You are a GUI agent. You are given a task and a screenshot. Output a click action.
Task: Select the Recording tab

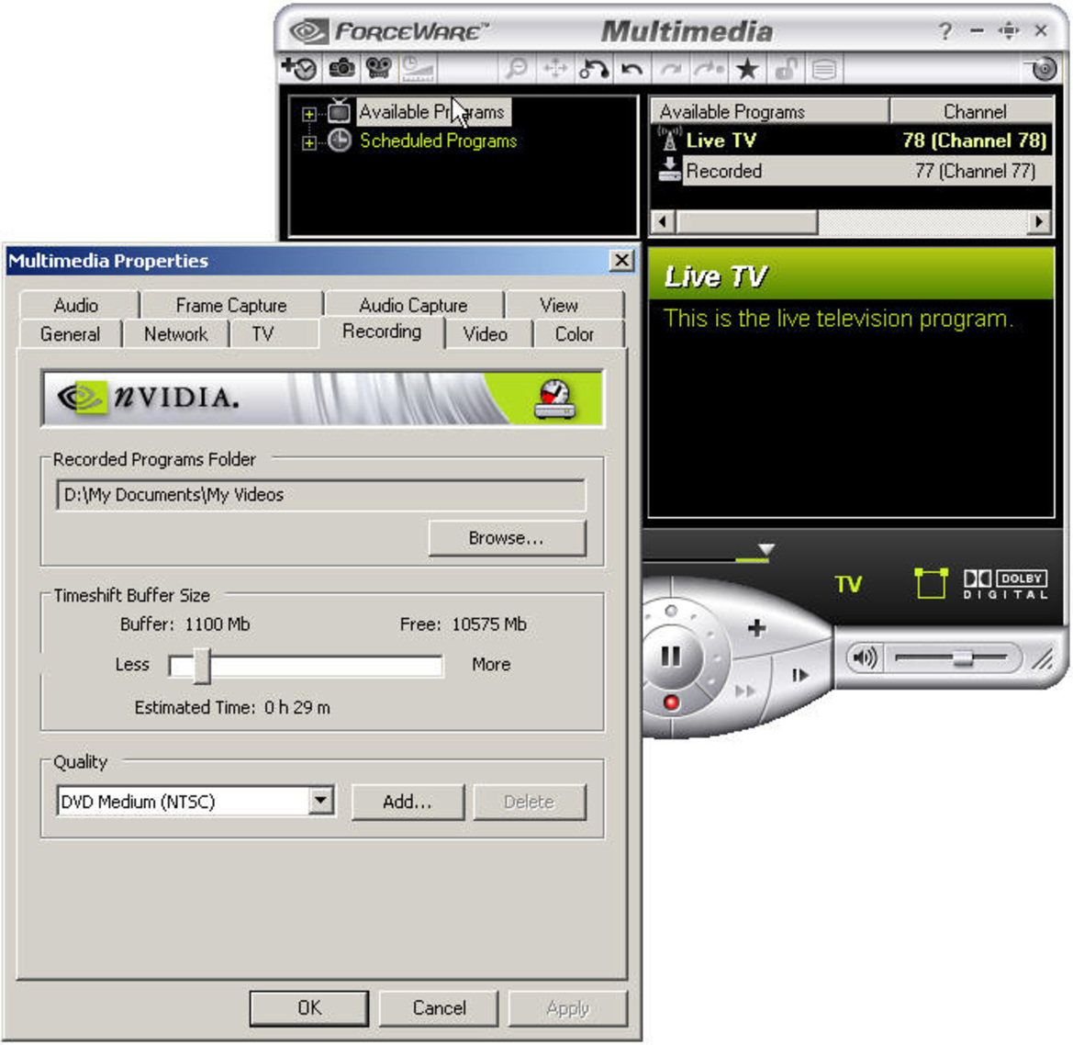pyautogui.click(x=382, y=331)
